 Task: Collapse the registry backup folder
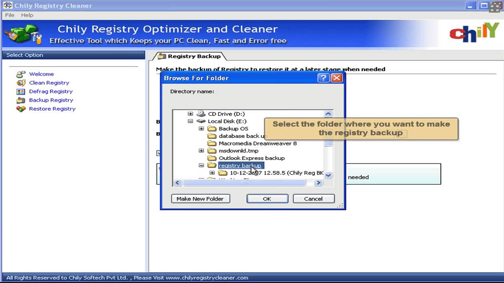click(x=202, y=165)
